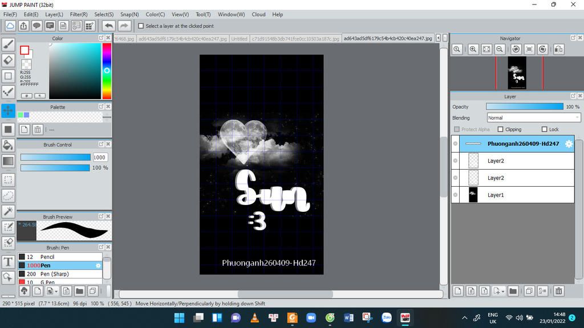Viewport: 584px width, 328px height.
Task: Enable the Lock checkbox
Action: point(545,129)
